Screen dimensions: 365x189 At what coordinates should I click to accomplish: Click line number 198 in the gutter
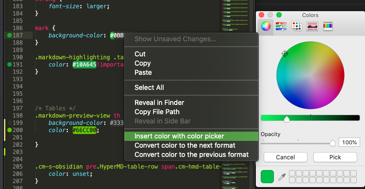pos(18,116)
